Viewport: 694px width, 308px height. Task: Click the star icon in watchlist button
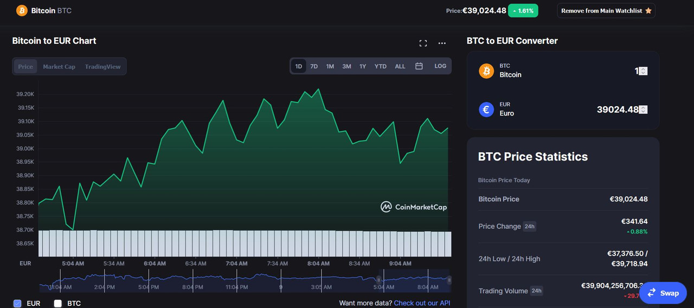(648, 10)
